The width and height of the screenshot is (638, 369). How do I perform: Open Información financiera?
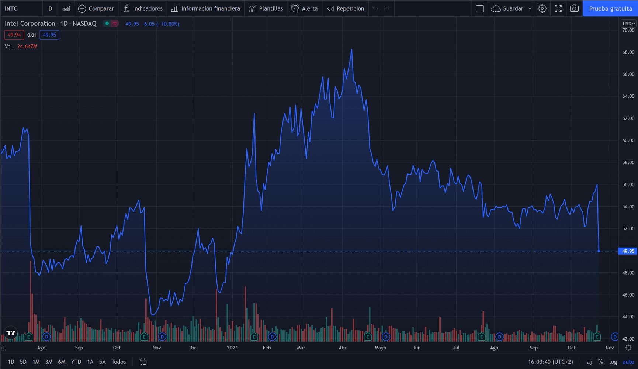click(205, 8)
